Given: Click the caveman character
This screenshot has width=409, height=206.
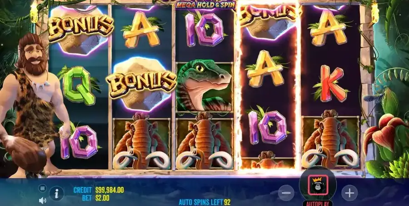Looking at the screenshot, I should pyautogui.click(x=33, y=105).
